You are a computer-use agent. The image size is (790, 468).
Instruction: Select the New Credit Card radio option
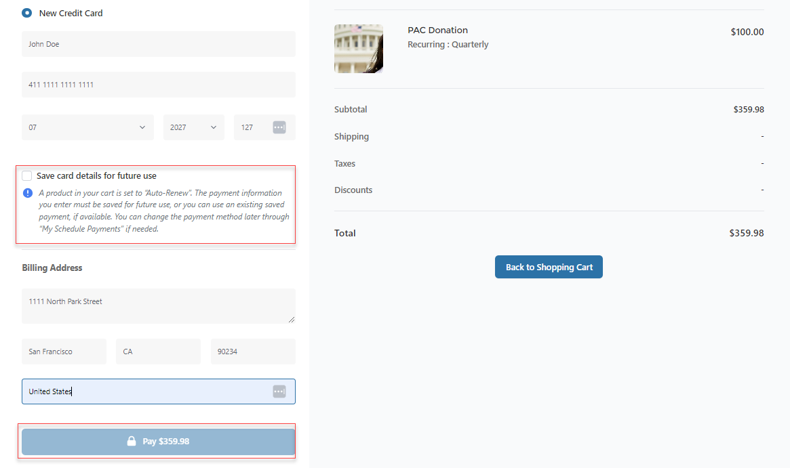point(27,13)
